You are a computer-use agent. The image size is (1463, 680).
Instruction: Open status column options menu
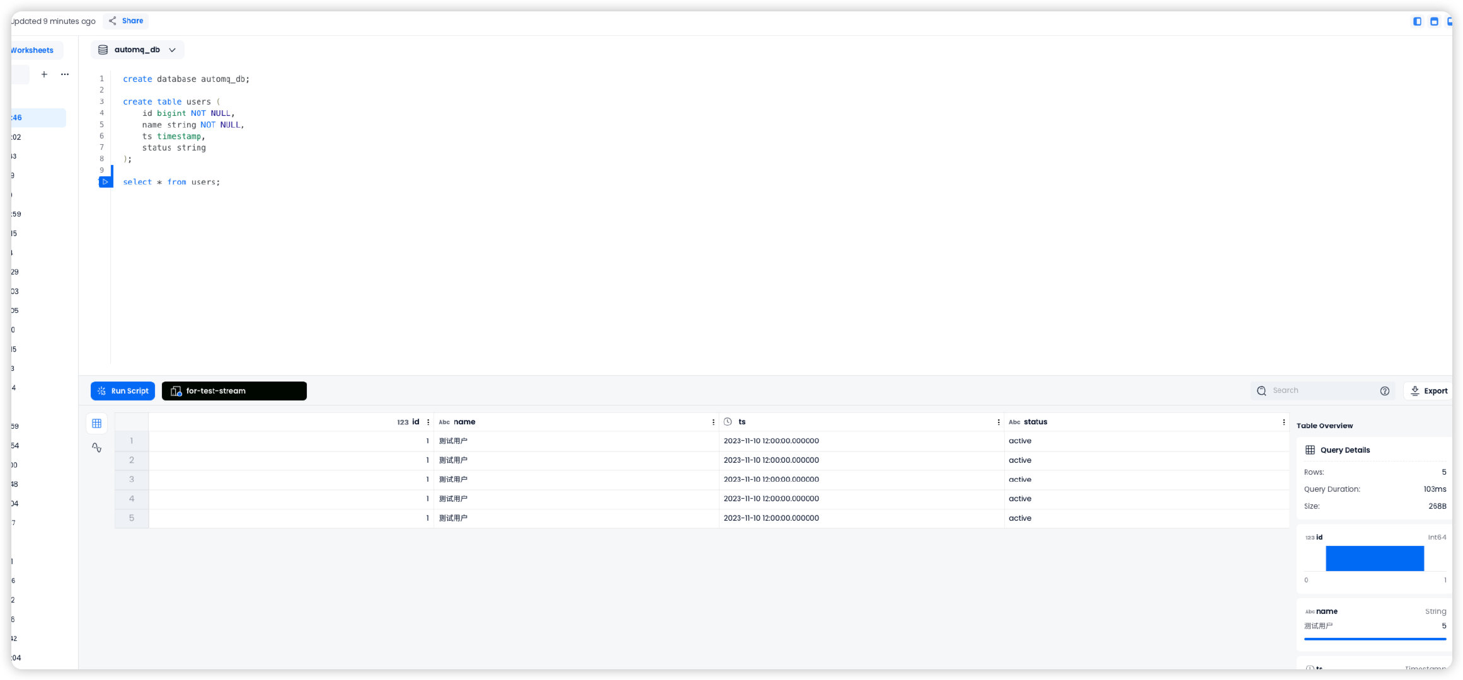1283,422
